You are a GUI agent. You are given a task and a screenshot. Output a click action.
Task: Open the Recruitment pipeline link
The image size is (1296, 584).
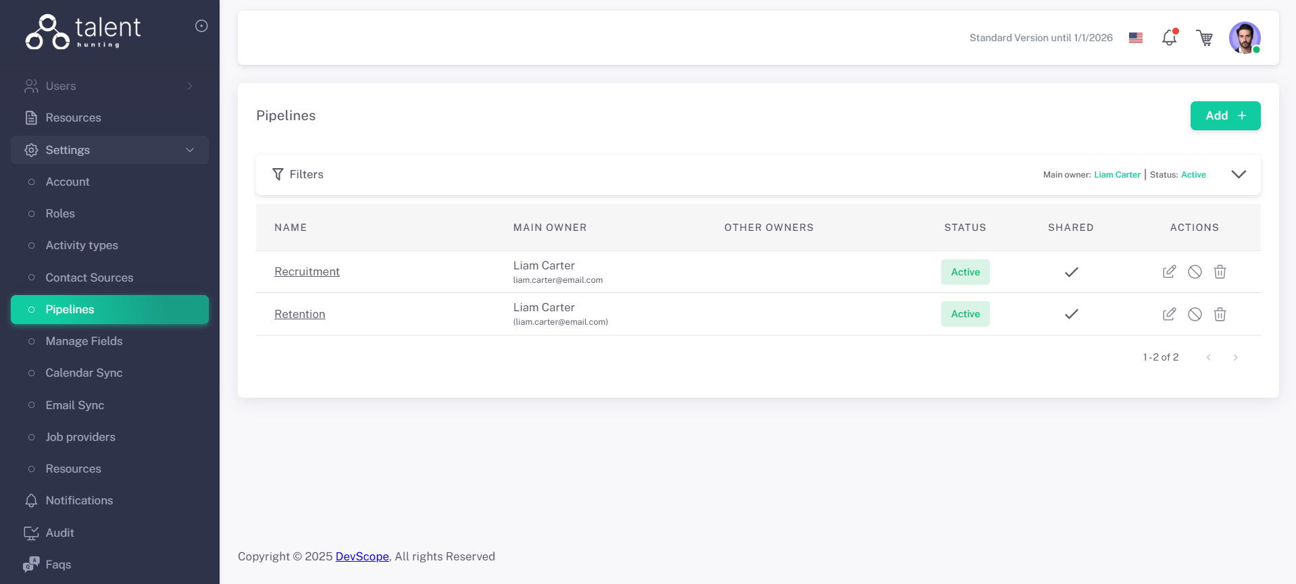[307, 271]
